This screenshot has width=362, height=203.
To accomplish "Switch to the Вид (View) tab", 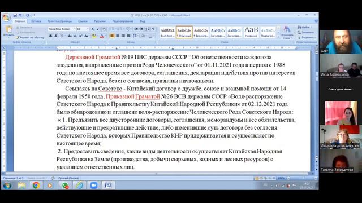I will pyautogui.click(x=143, y=21).
